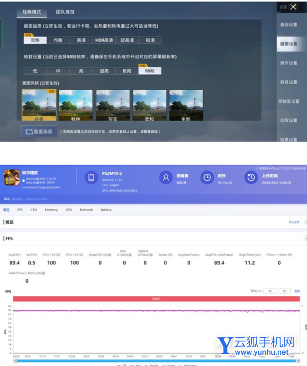This screenshot has height=366, width=307.
Task: Select 流畅 graphics quality
Action: (x=35, y=40)
